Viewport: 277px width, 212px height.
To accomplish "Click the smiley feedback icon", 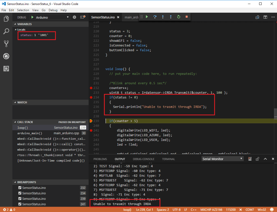I will [x=272, y=210].
